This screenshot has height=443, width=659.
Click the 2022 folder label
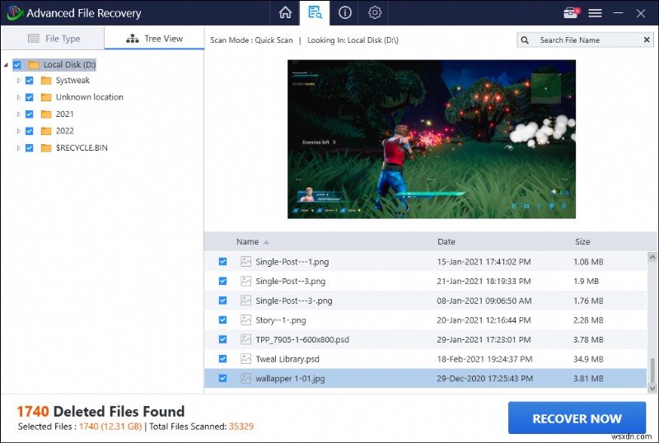pyautogui.click(x=65, y=131)
